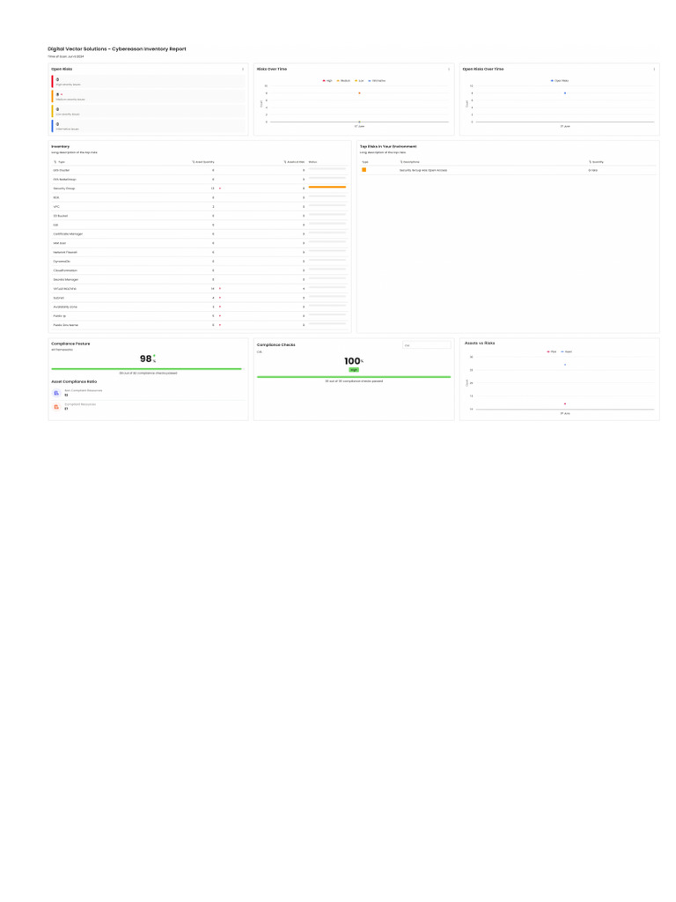Click the Compliant Resources icon
This screenshot has height=902, width=676.
[x=56, y=407]
